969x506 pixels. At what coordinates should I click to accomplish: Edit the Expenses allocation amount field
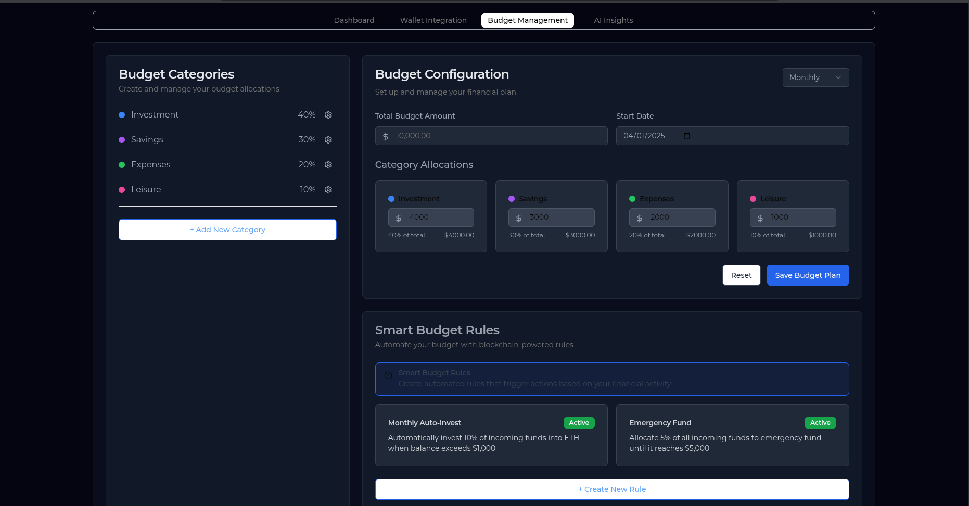click(672, 217)
